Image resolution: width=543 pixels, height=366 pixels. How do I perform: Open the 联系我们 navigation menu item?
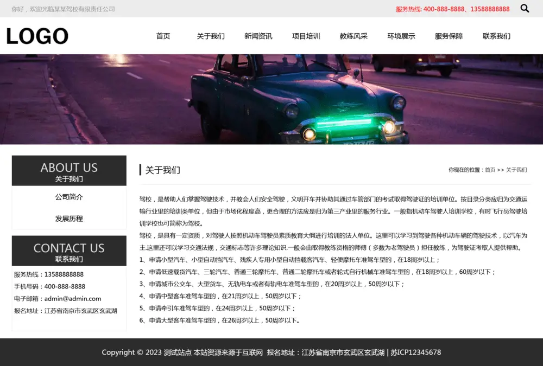pyautogui.click(x=496, y=36)
